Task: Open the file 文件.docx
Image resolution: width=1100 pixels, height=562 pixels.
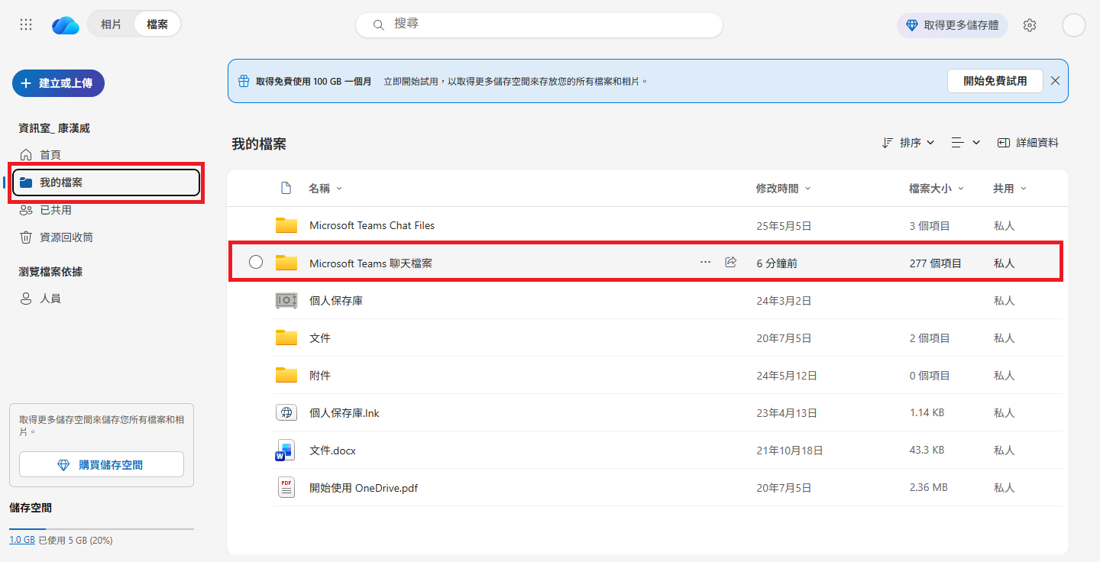Action: coord(332,451)
